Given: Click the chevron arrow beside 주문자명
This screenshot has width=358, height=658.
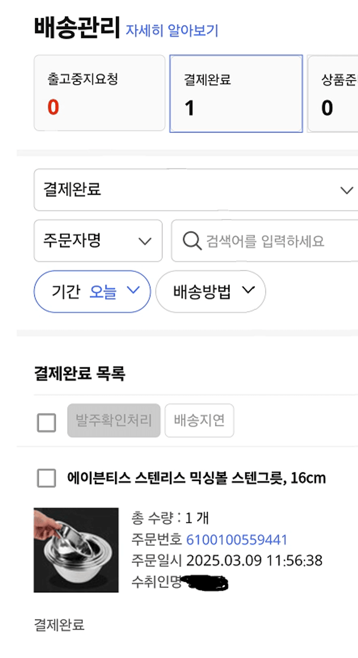Looking at the screenshot, I should click(x=145, y=241).
